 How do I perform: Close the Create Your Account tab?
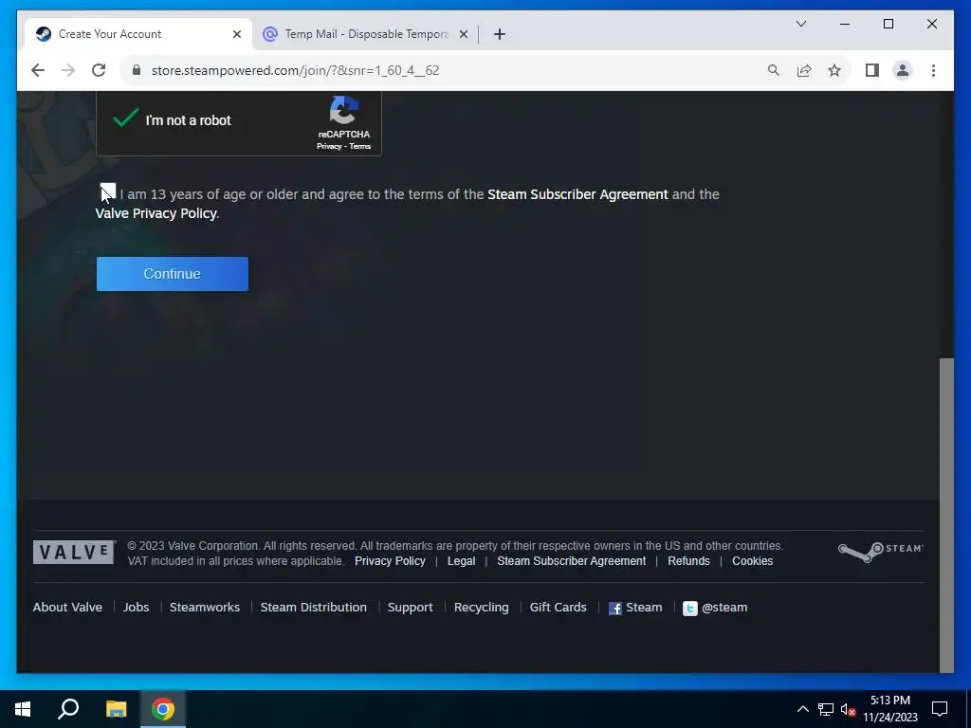tap(236, 34)
